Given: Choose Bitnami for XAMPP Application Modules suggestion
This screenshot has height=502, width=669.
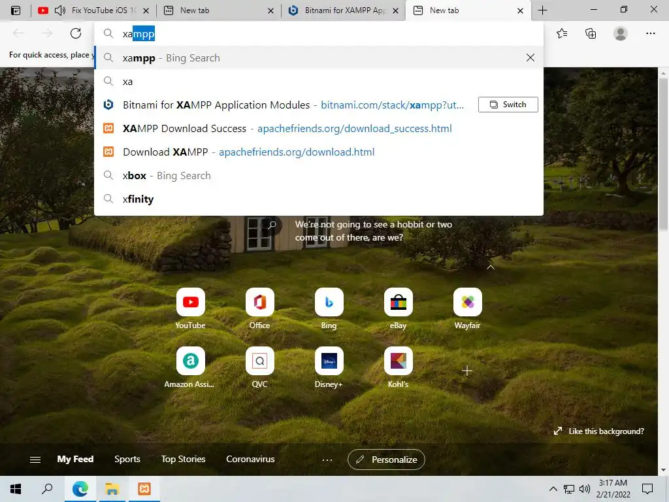Looking at the screenshot, I should [286, 105].
